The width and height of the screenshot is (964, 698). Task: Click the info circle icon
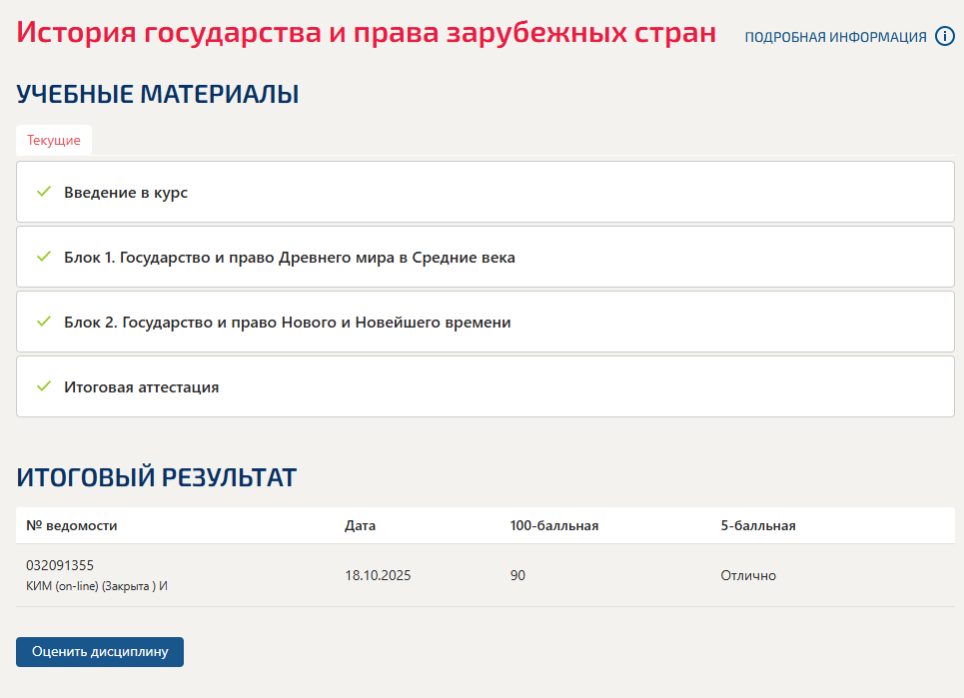point(944,37)
